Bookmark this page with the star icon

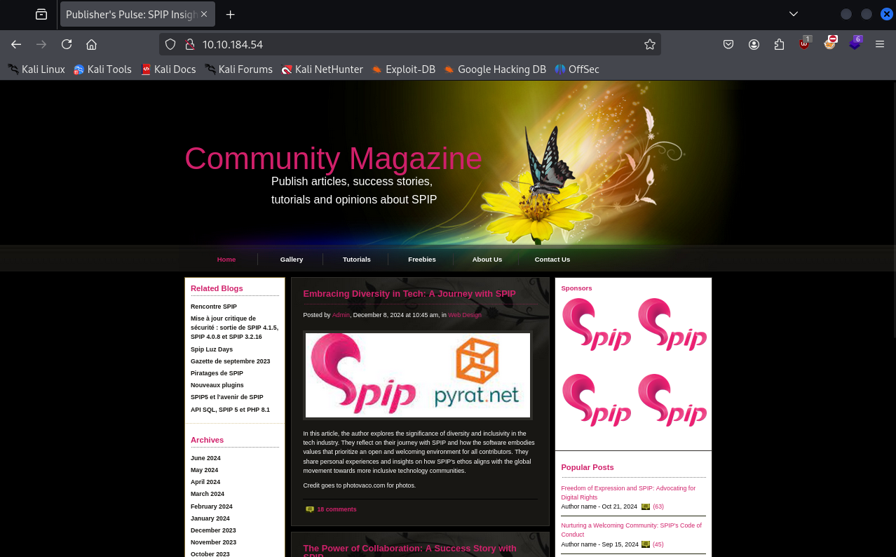click(x=650, y=44)
